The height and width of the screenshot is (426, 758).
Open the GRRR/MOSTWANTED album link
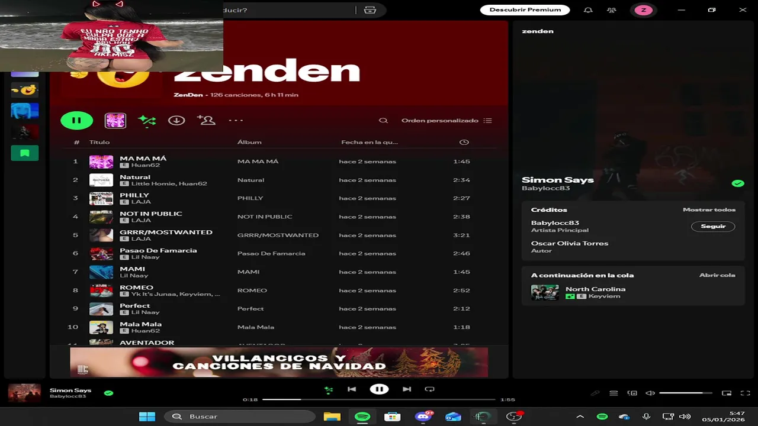[278, 235]
